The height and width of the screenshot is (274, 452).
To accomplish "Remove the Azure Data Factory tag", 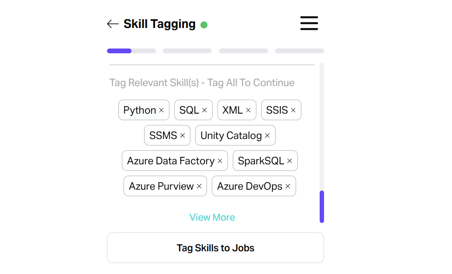I will [220, 161].
